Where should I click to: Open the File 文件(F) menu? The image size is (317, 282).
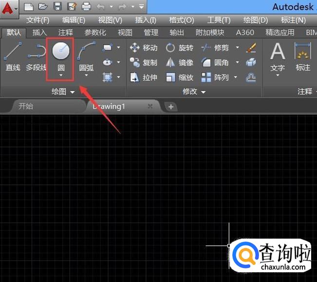(x=38, y=20)
